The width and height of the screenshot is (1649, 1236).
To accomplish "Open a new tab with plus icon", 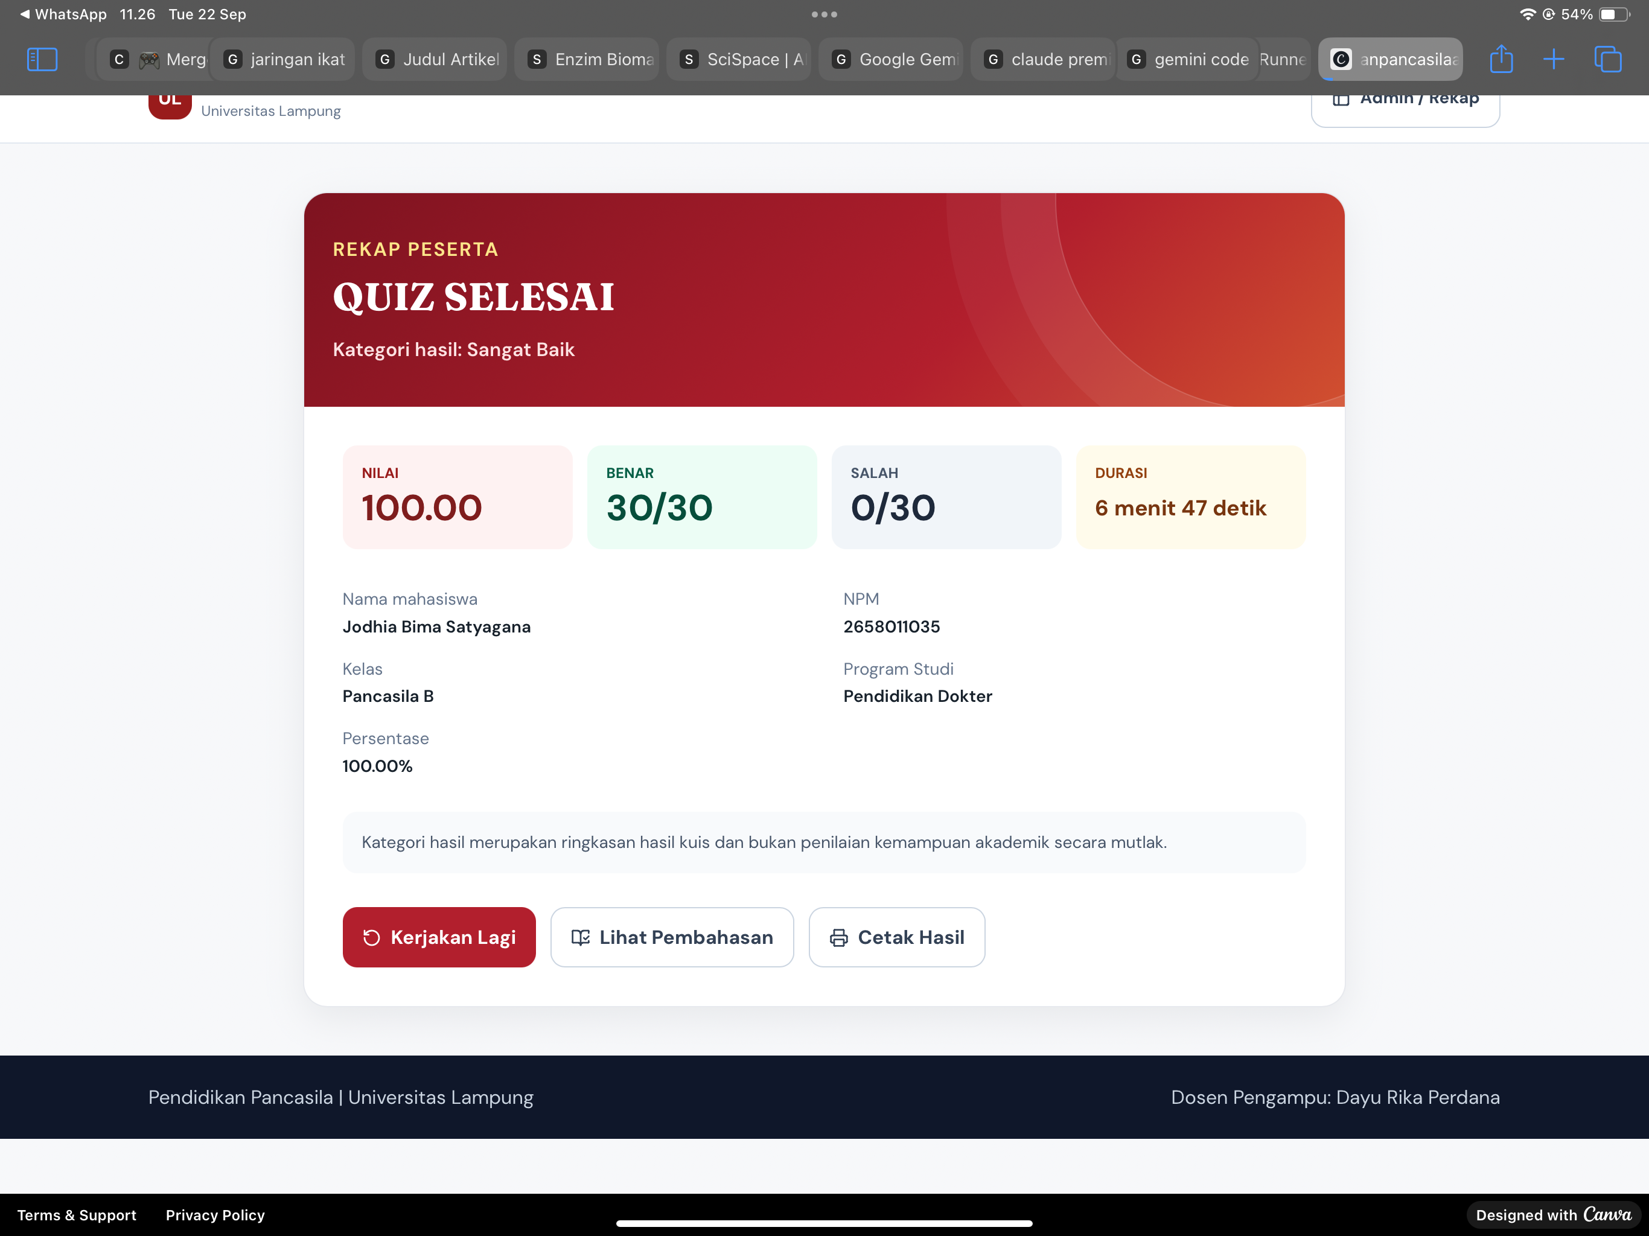I will point(1554,60).
